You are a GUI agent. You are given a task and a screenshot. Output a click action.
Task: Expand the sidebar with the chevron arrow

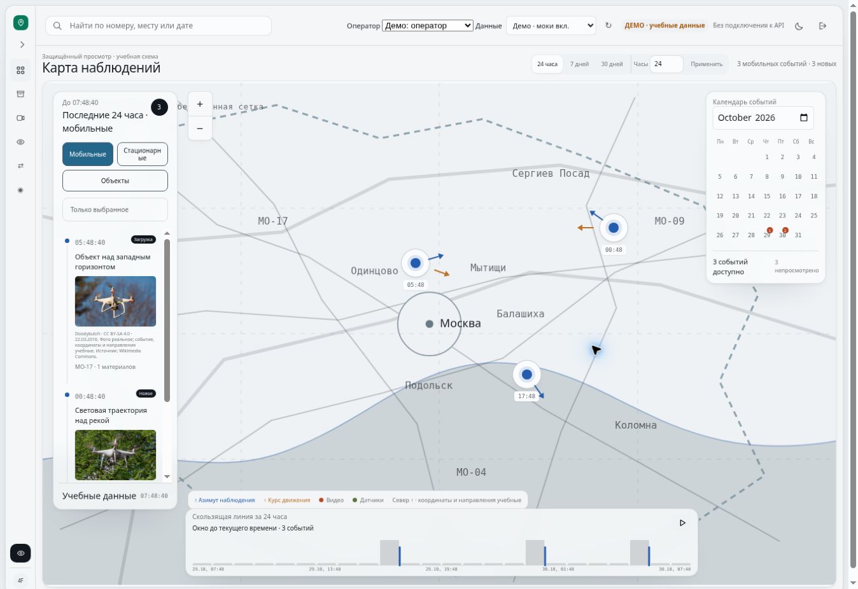pos(22,45)
